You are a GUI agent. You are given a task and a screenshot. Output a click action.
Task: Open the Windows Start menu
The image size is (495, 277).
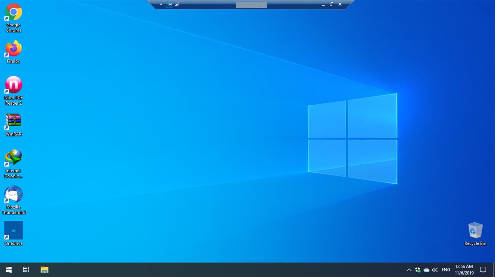coord(9,270)
